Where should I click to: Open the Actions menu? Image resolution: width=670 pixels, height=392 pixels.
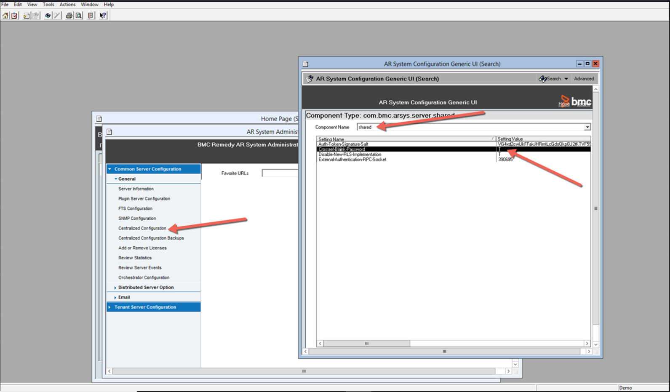coord(67,4)
